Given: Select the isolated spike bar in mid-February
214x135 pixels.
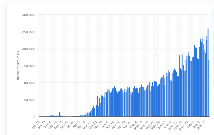Looking at the screenshot, I should coord(59,114).
